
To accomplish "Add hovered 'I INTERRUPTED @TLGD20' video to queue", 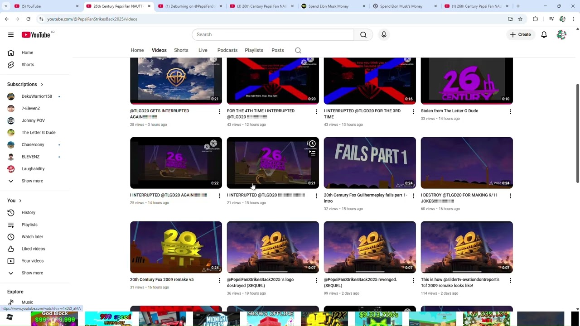I will pyautogui.click(x=312, y=153).
